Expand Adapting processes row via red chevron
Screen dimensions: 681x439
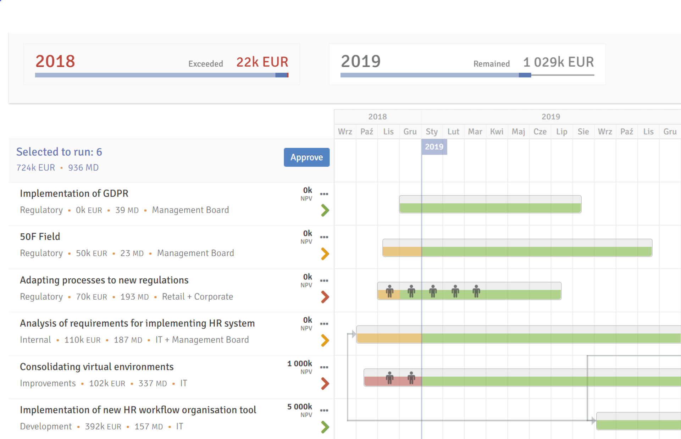point(325,297)
